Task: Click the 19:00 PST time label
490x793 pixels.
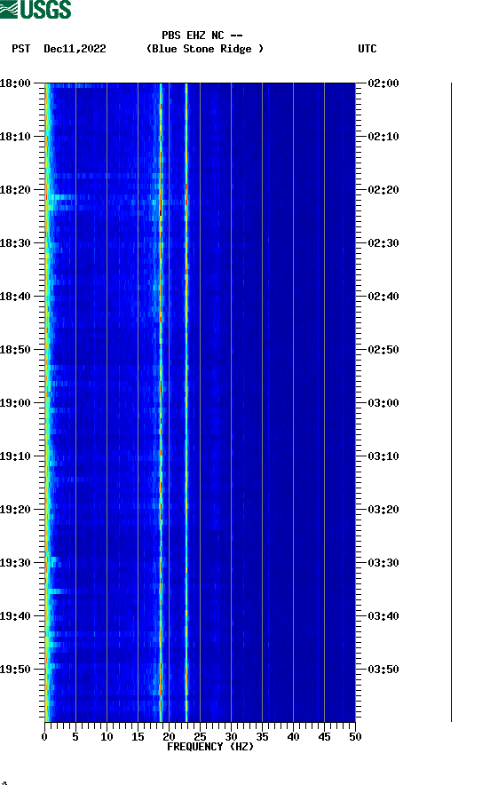Action: pos(15,403)
